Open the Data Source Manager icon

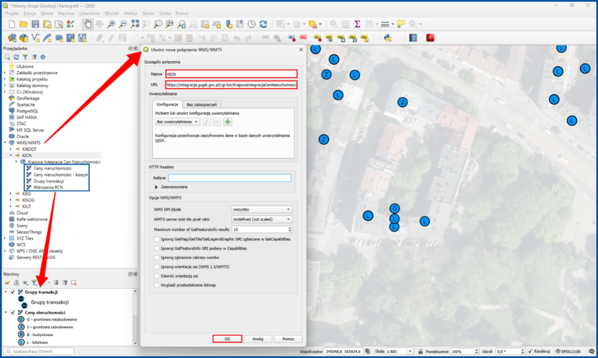pos(12,38)
